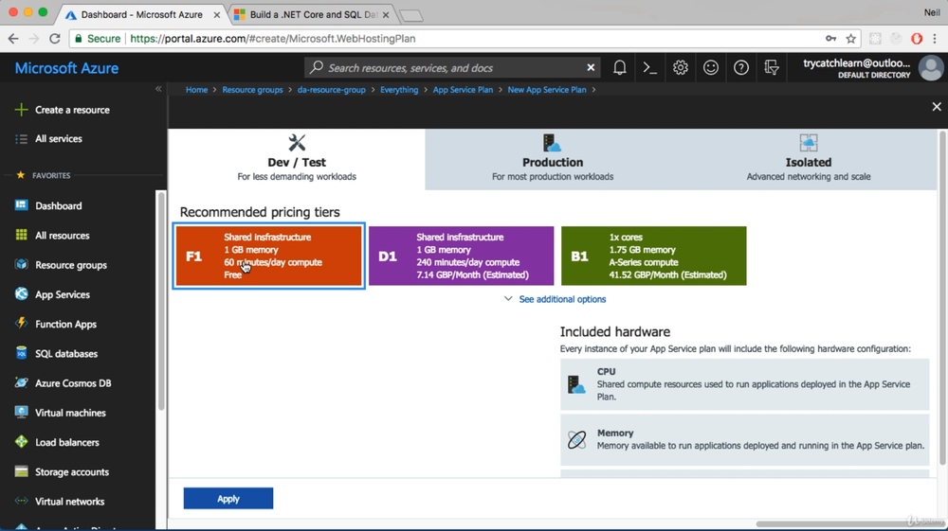The height and width of the screenshot is (531, 948).
Task: Open the Chrome menu dots
Action: (x=935, y=39)
